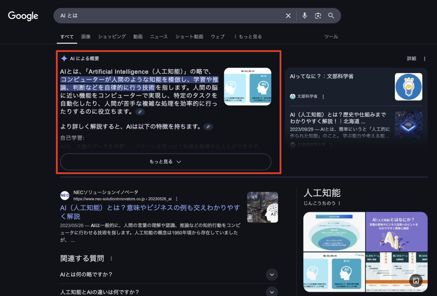The width and height of the screenshot is (437, 296).
Task: Click link icon after first AI paragraph
Action: click(x=140, y=112)
